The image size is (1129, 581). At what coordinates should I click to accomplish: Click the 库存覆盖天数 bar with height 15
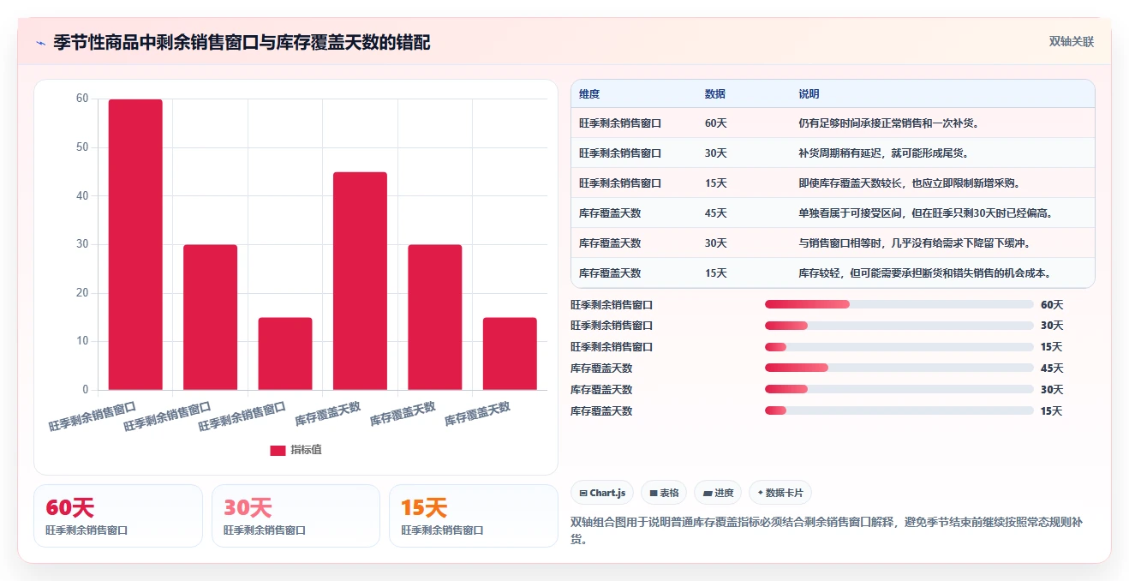pos(510,354)
